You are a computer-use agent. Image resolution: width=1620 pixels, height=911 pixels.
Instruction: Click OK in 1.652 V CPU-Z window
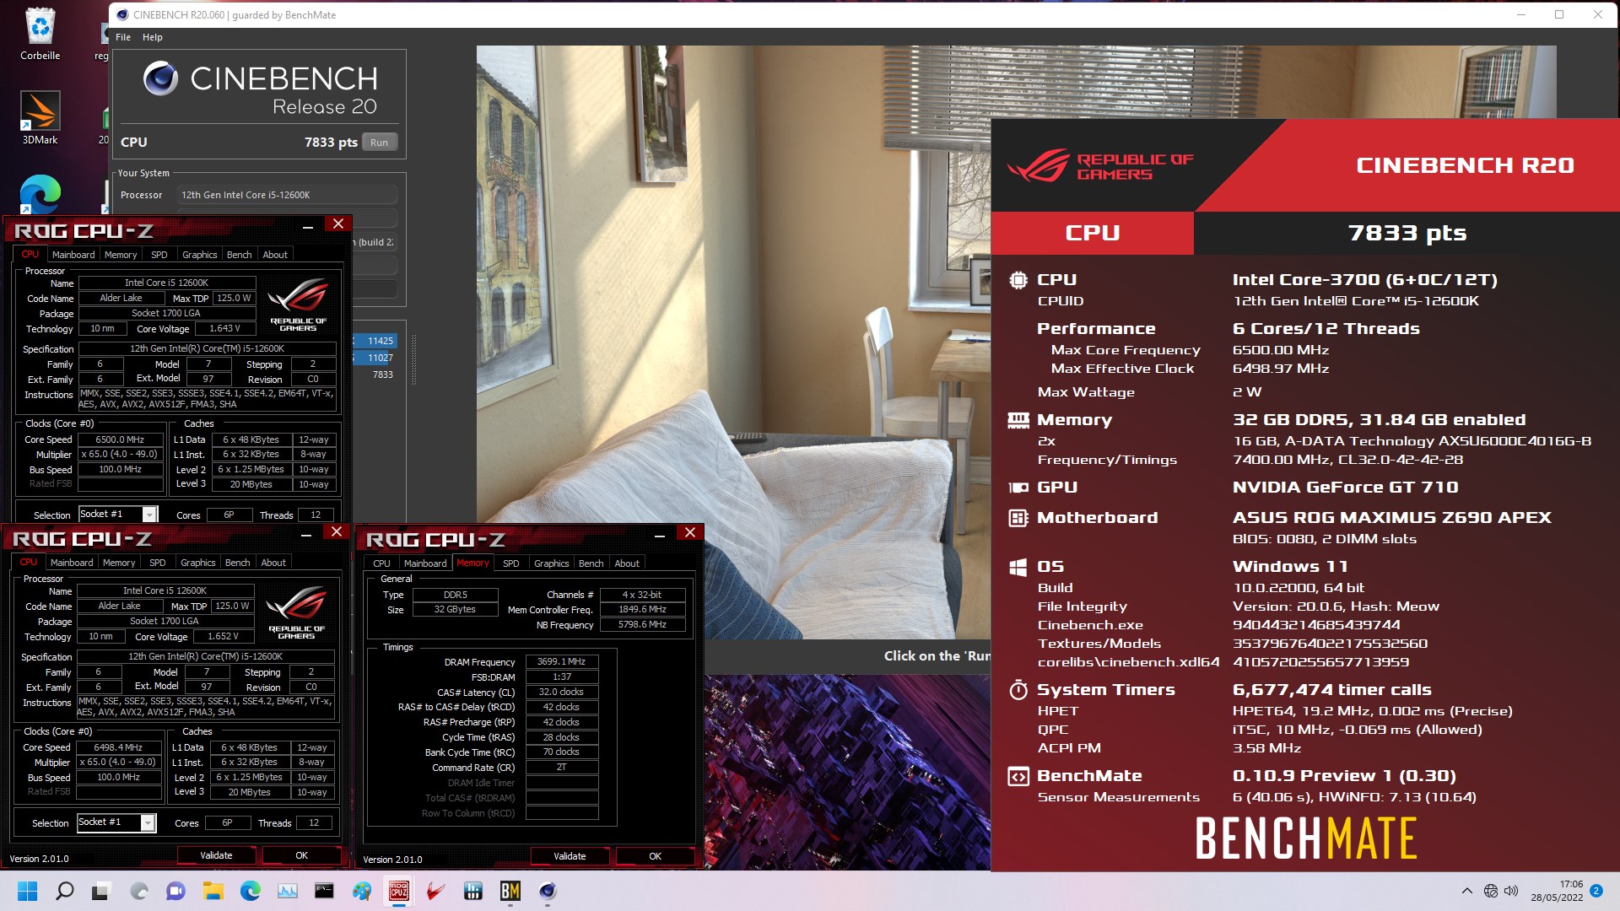click(302, 854)
